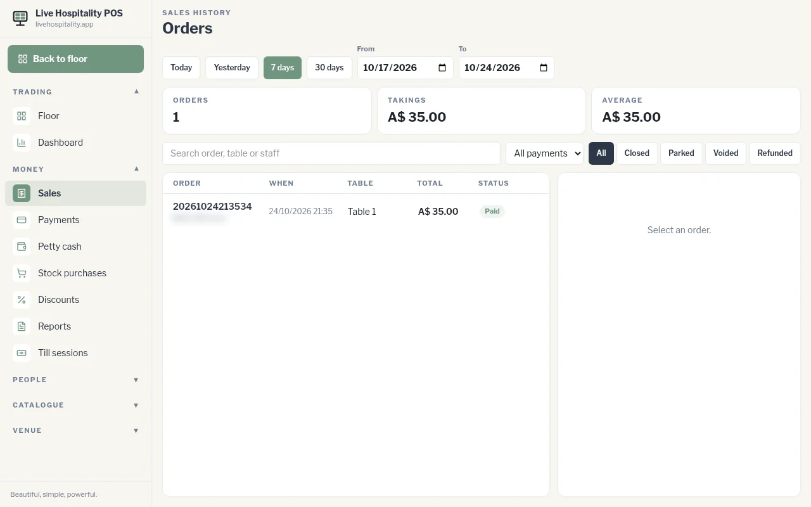This screenshot has width=811, height=507.
Task: Open the To date calendar picker icon
Action: 544,68
